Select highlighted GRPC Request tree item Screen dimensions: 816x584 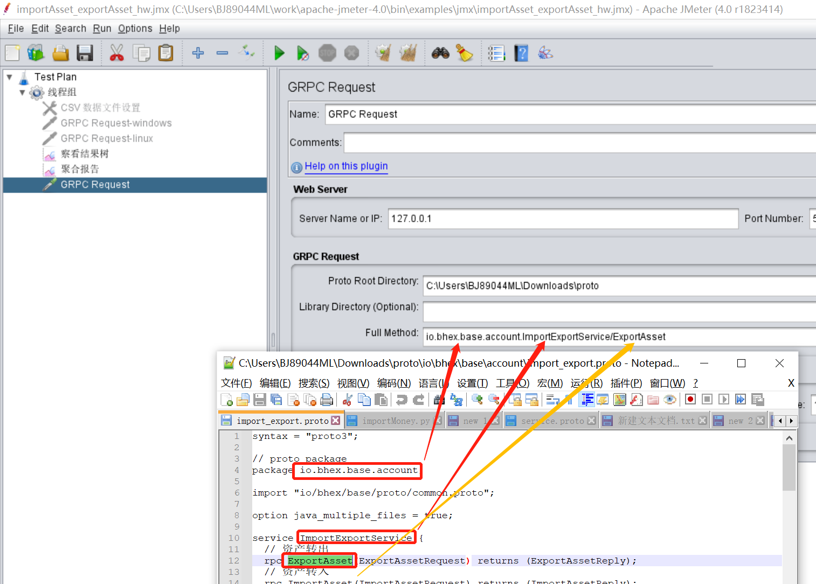135,185
